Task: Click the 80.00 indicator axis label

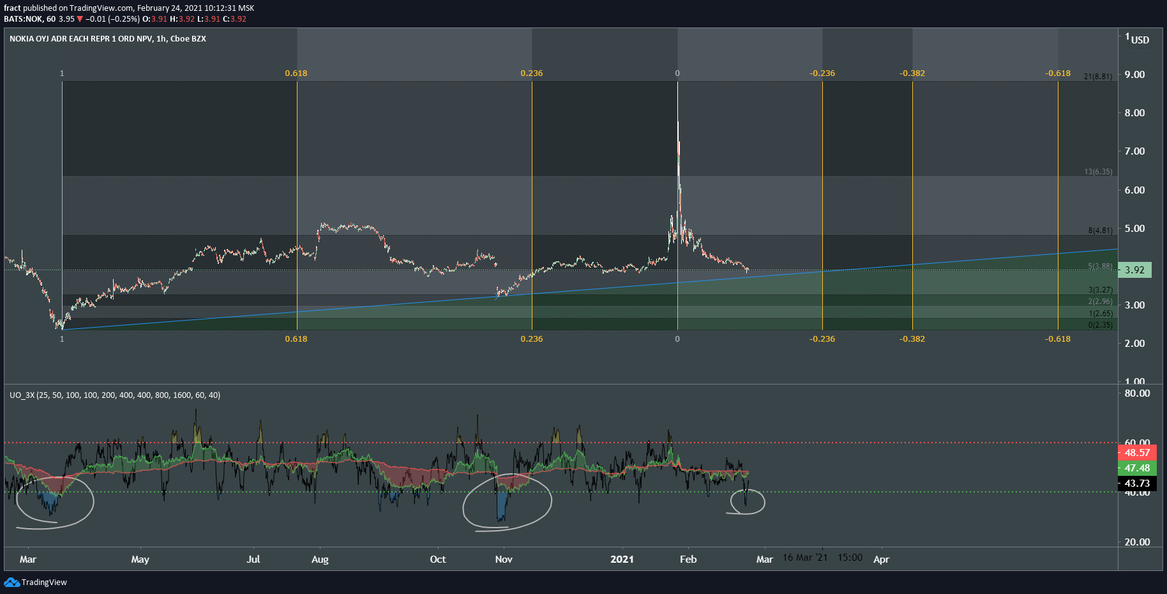Action: tap(1137, 393)
